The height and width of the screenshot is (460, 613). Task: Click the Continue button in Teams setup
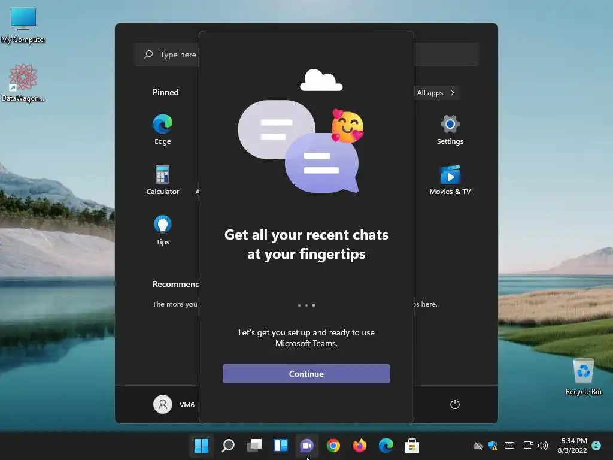point(306,374)
